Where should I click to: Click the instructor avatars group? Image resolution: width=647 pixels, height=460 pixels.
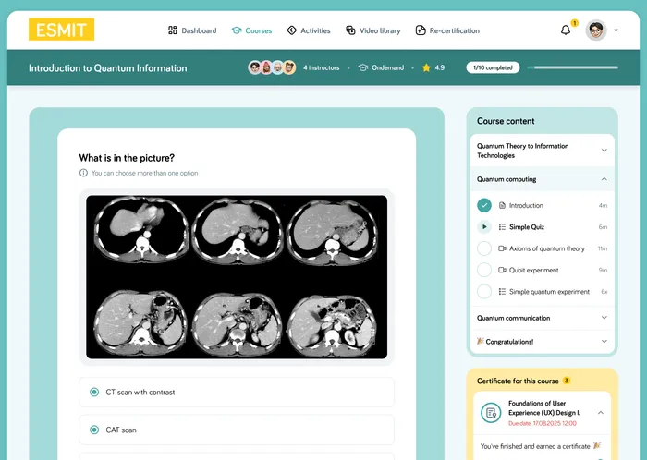click(272, 67)
